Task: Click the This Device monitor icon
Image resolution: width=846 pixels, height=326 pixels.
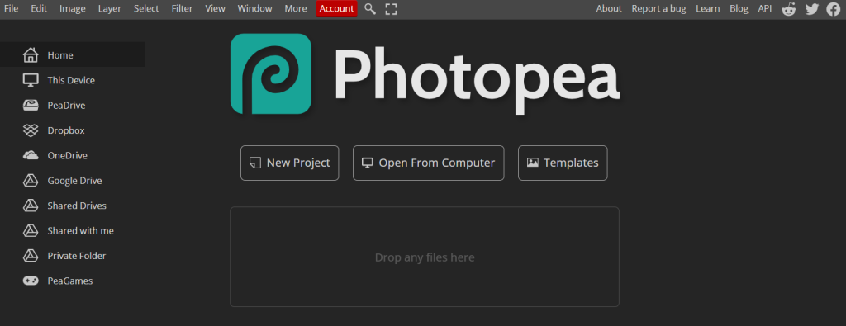Action: (x=31, y=80)
